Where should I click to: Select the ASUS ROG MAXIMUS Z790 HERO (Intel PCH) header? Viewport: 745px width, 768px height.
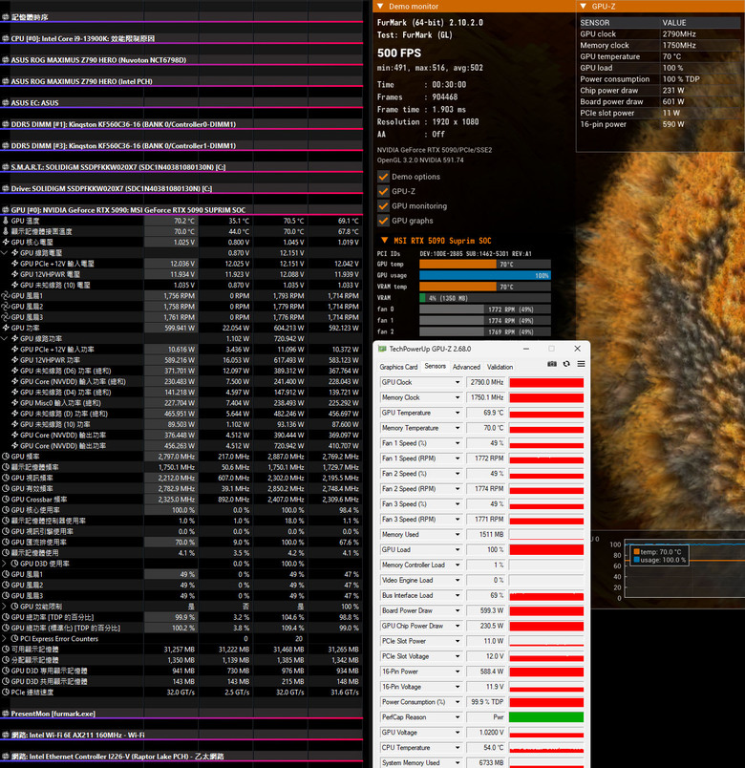(x=181, y=82)
